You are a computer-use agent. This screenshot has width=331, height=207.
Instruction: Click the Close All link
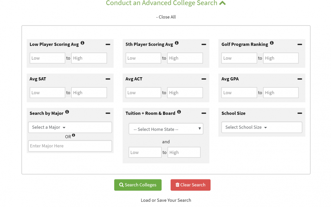click(x=166, y=17)
